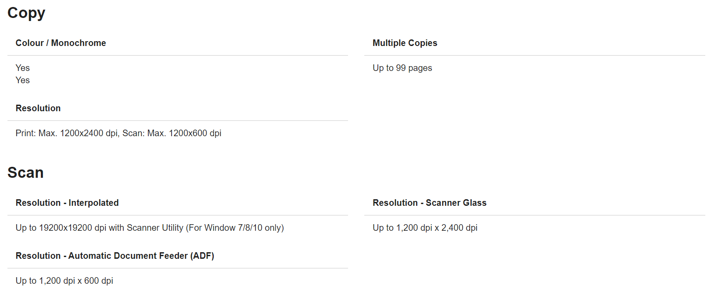This screenshot has height=296, width=711.
Task: Click the Print: Max. 1200x2400 dpi text
Action: tap(67, 133)
